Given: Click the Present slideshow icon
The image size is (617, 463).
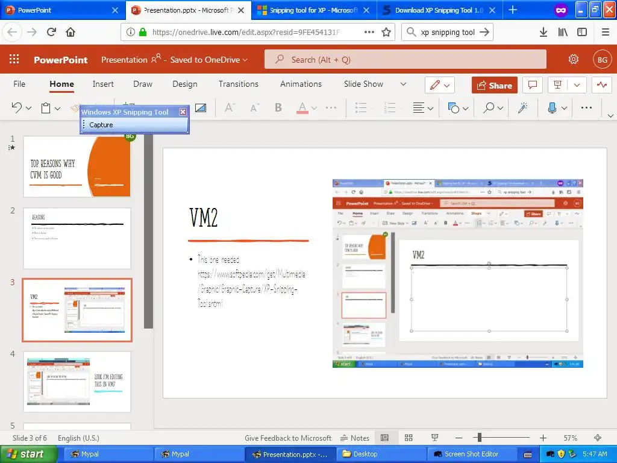Looking at the screenshot, I should click(557, 85).
